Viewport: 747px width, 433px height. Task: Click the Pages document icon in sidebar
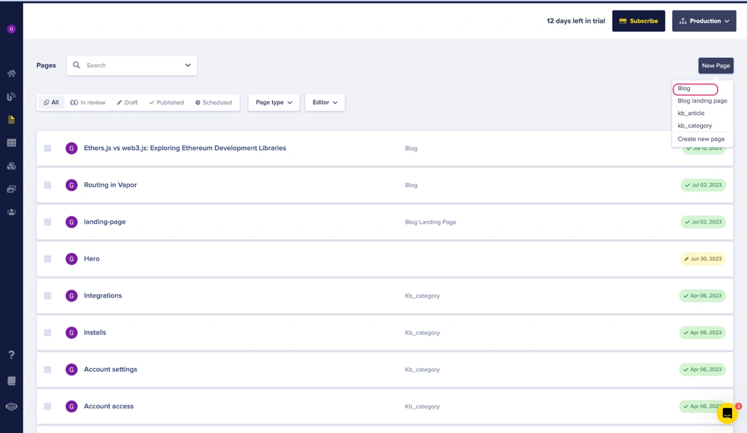point(11,119)
